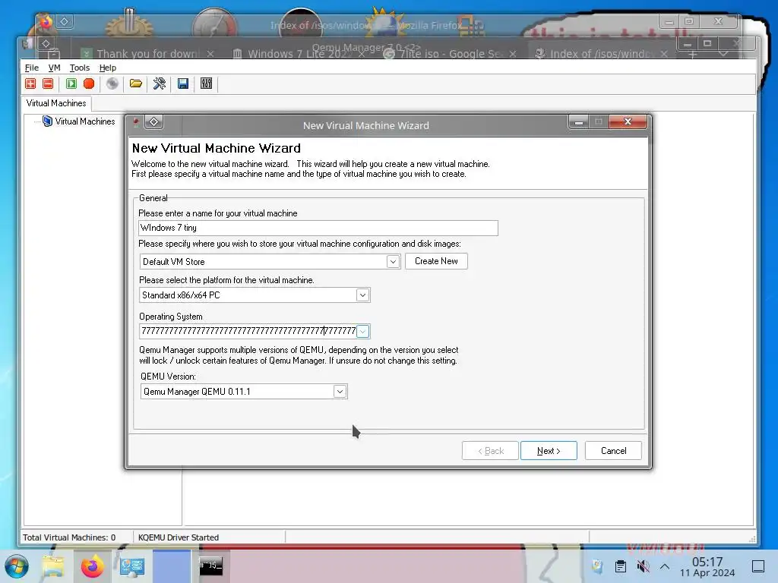
Task: Minimize the New Virtual Machine Wizard window
Action: (x=578, y=121)
